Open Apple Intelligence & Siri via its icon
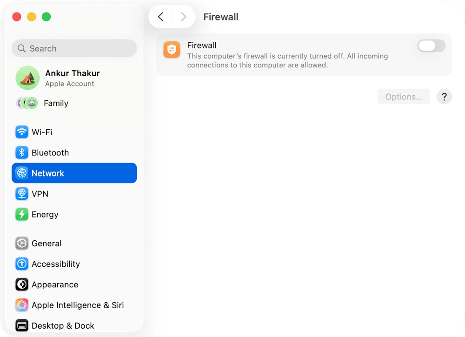This screenshot has height=337, width=465. (21, 305)
